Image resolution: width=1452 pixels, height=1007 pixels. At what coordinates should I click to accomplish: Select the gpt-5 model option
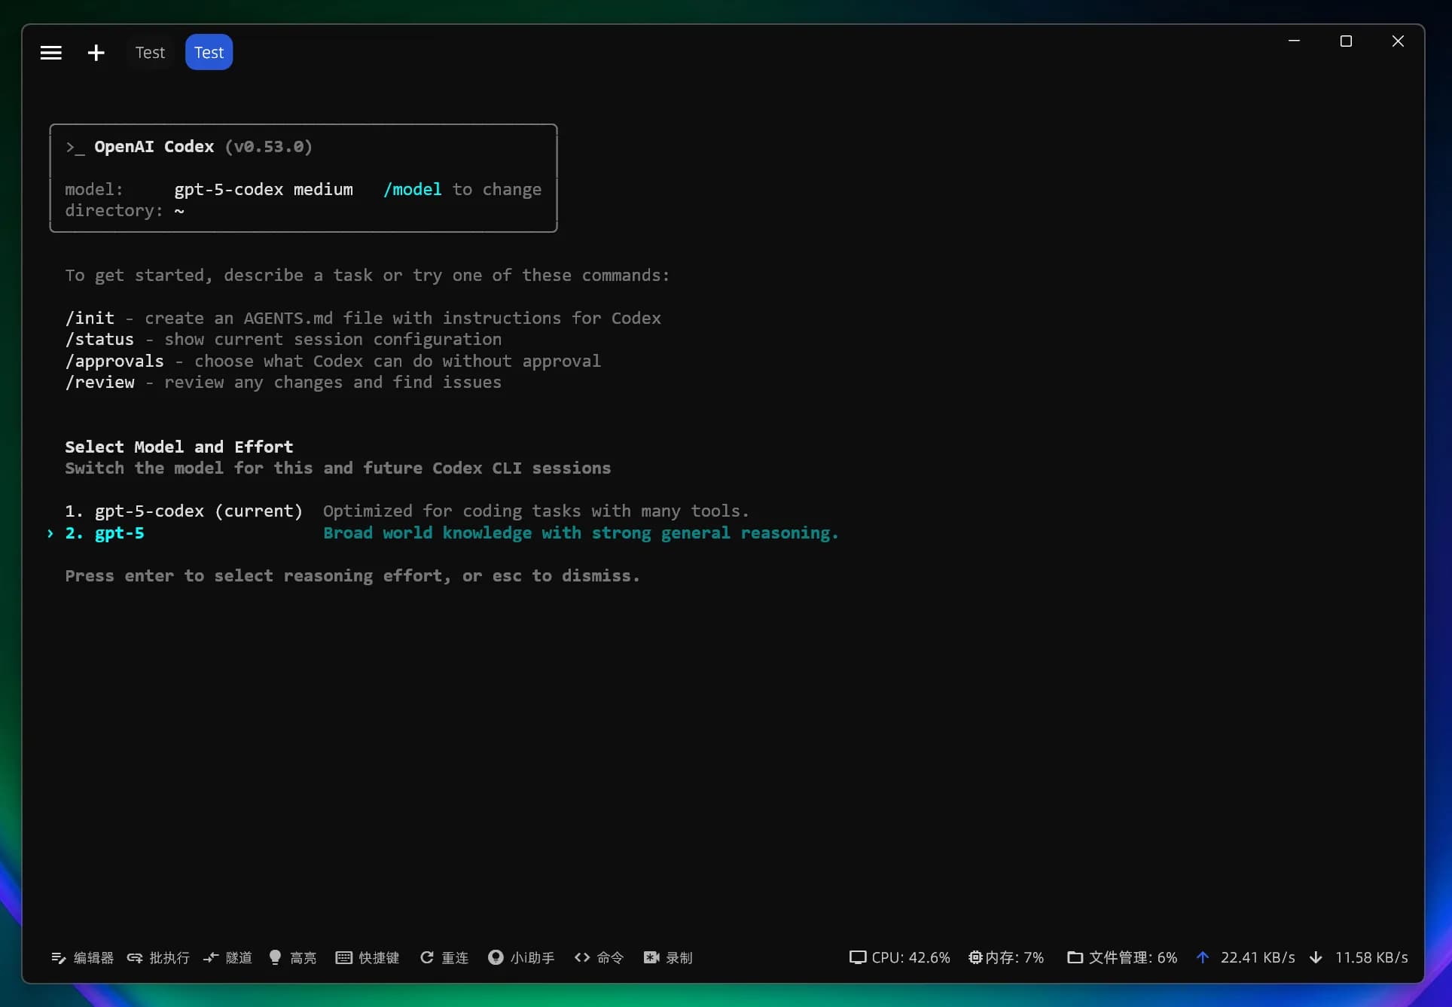(x=118, y=533)
